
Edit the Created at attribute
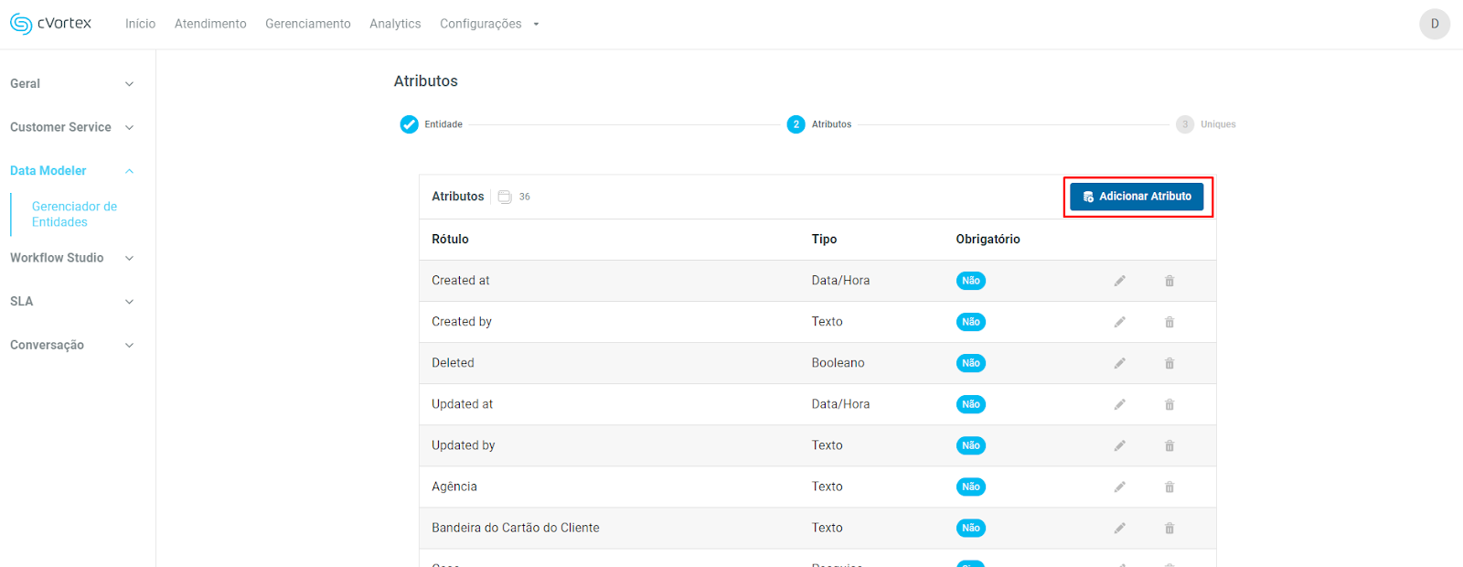1119,281
